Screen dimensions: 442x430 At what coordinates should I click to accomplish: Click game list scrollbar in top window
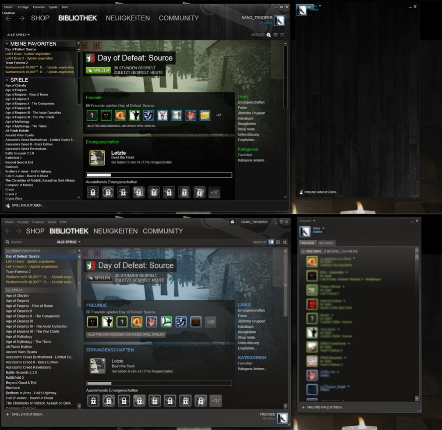tap(79, 77)
